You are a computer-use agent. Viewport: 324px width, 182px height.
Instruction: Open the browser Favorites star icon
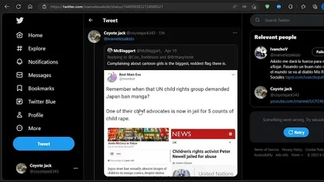(x=303, y=7)
